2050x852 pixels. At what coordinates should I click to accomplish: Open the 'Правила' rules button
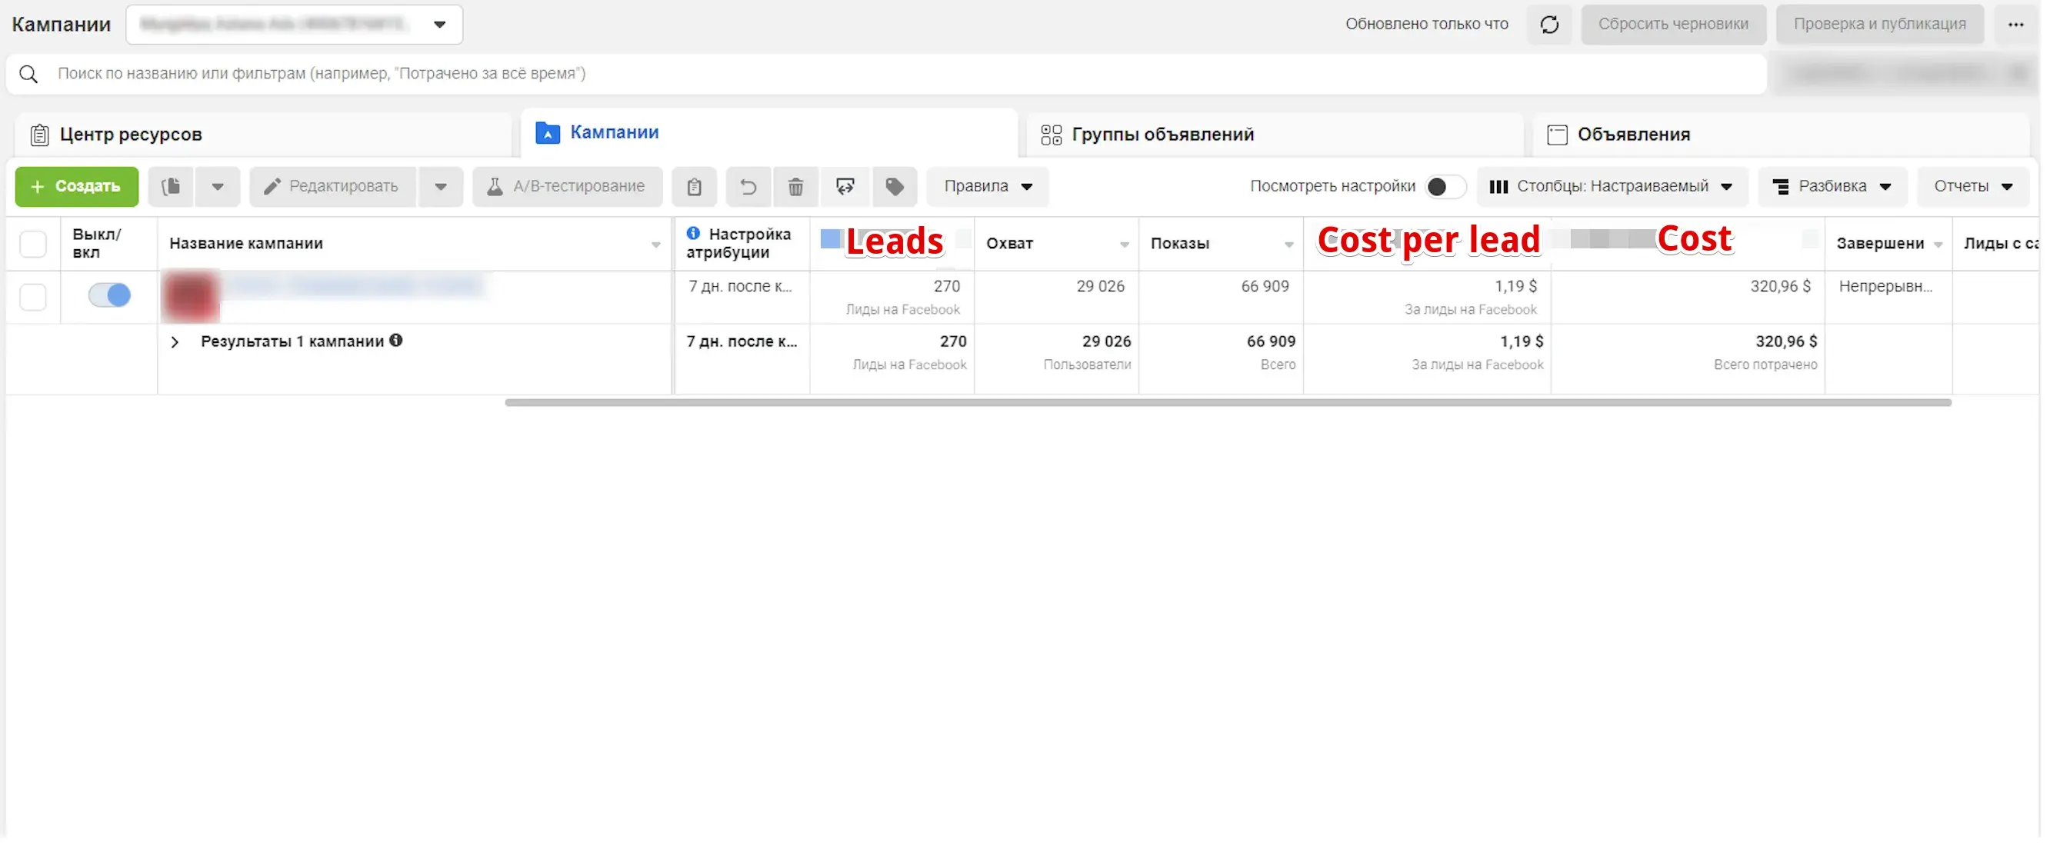click(x=987, y=186)
